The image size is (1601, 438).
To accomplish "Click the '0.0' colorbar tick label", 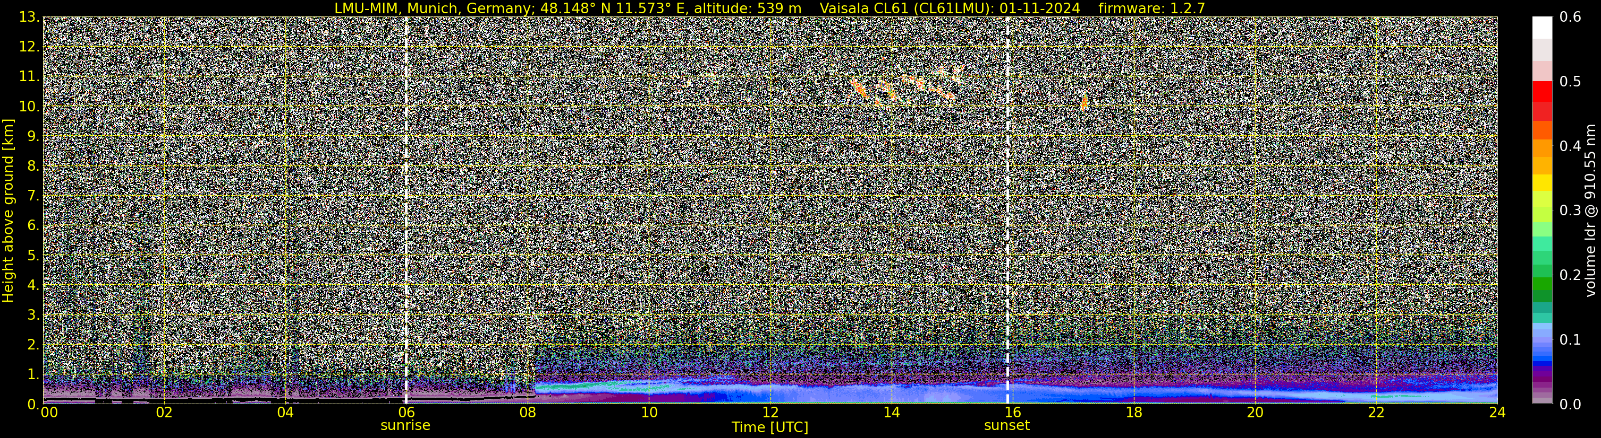I will click(1571, 405).
